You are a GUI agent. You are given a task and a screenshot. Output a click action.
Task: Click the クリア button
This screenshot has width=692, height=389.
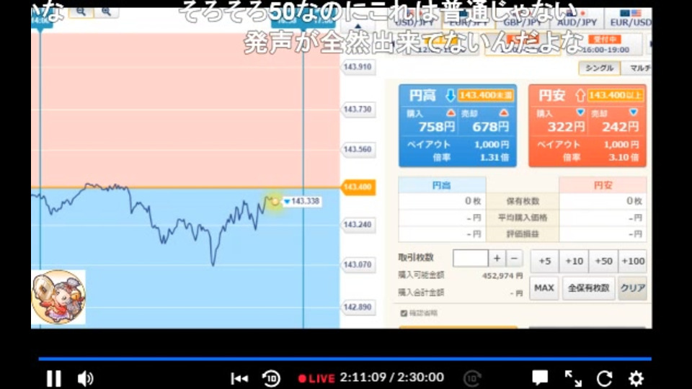click(632, 288)
